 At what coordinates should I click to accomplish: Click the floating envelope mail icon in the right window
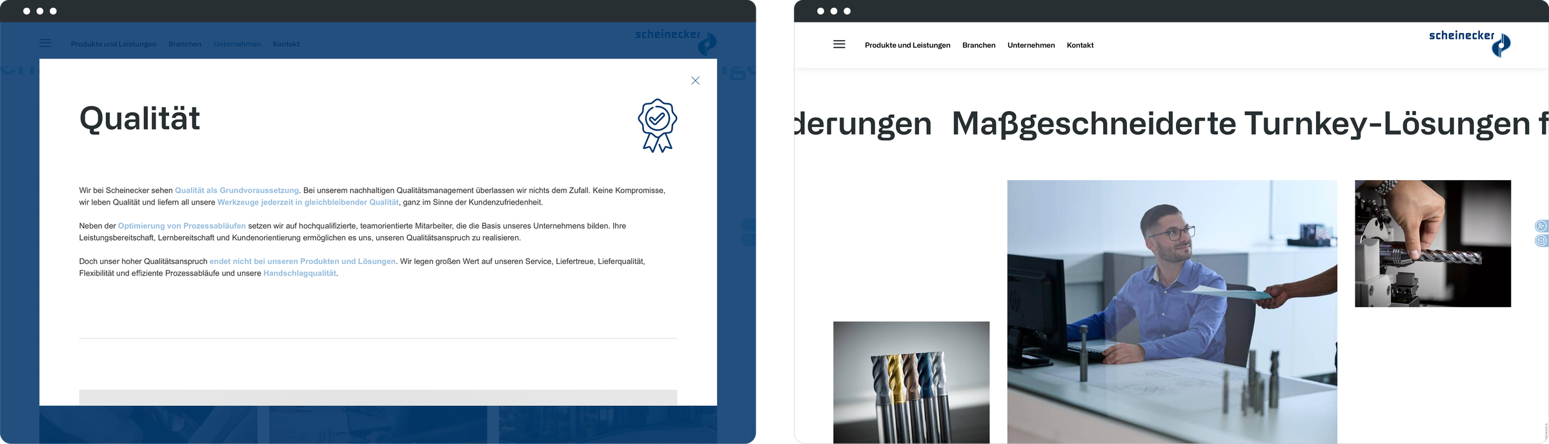pyautogui.click(x=1541, y=241)
